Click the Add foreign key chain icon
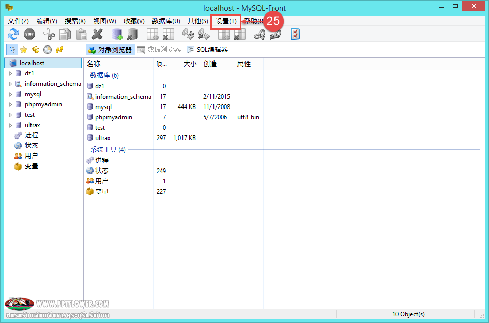 [x=259, y=34]
